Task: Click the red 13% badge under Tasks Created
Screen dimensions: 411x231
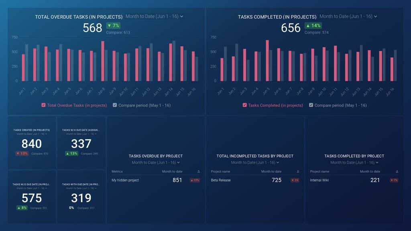Action: point(22,154)
